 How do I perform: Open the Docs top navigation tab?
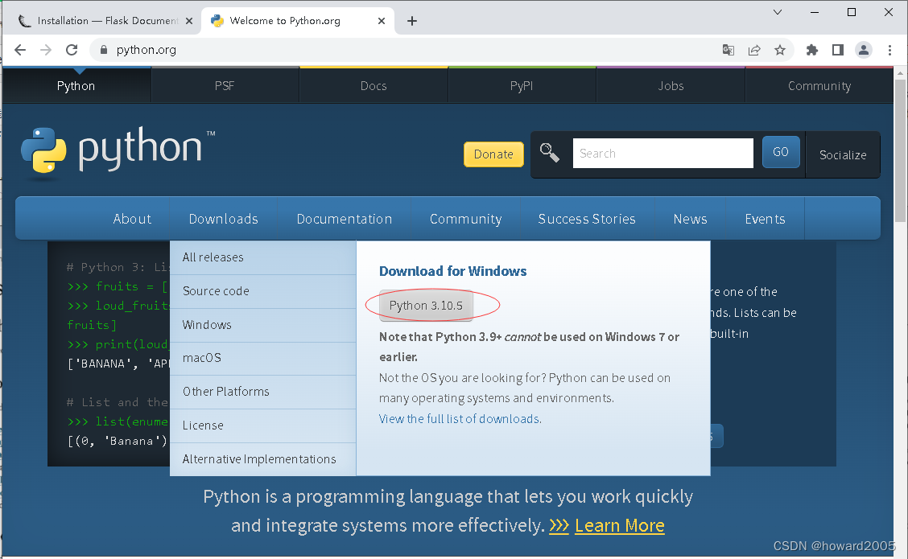click(x=374, y=85)
